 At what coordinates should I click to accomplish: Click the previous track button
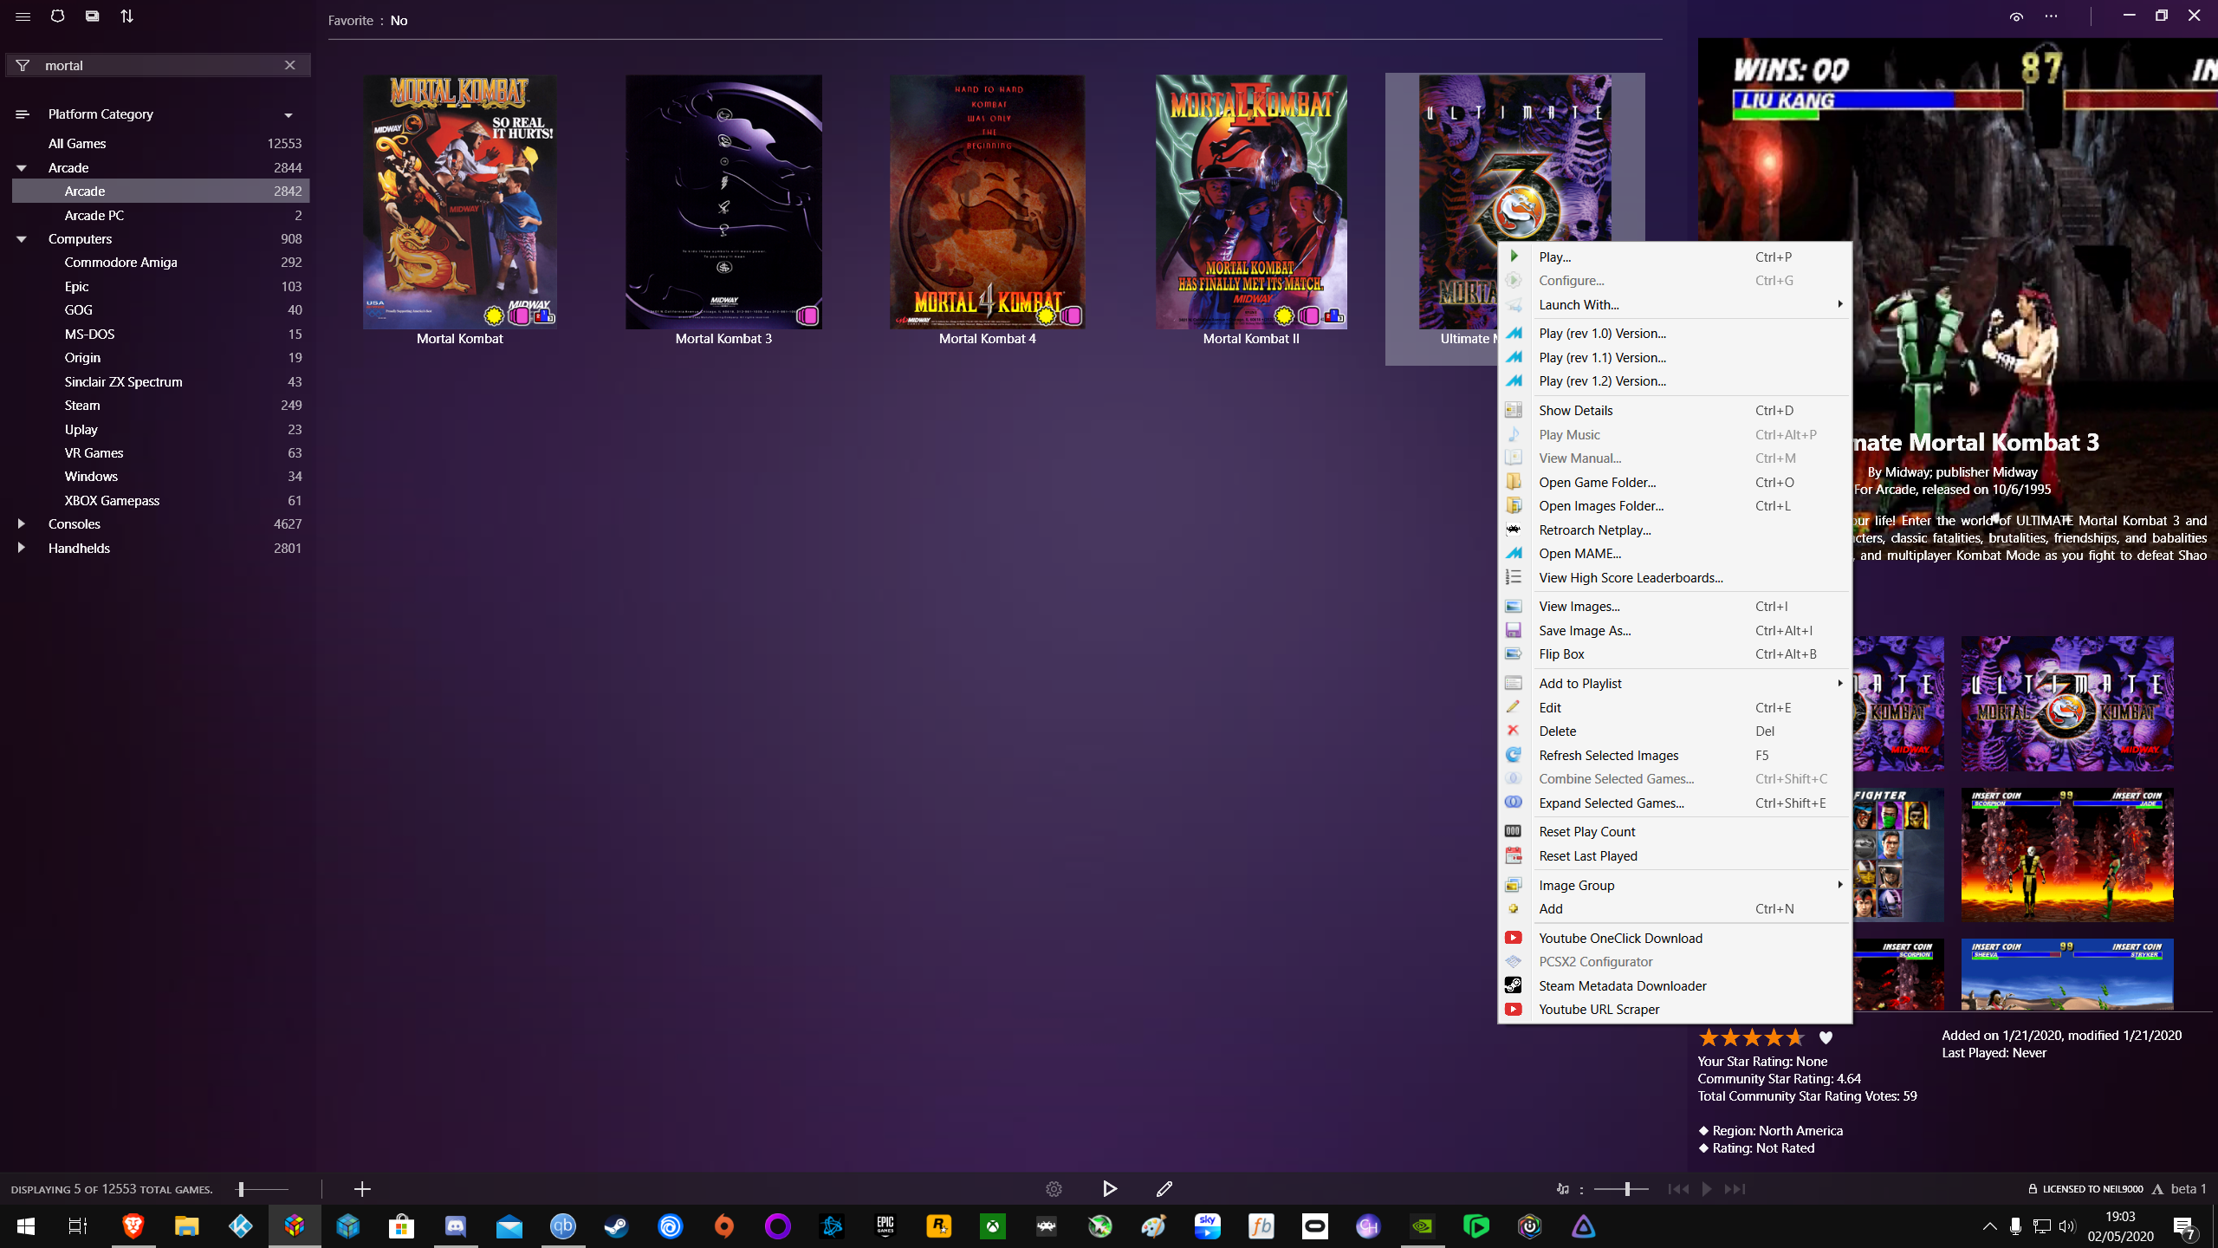pyautogui.click(x=1678, y=1189)
